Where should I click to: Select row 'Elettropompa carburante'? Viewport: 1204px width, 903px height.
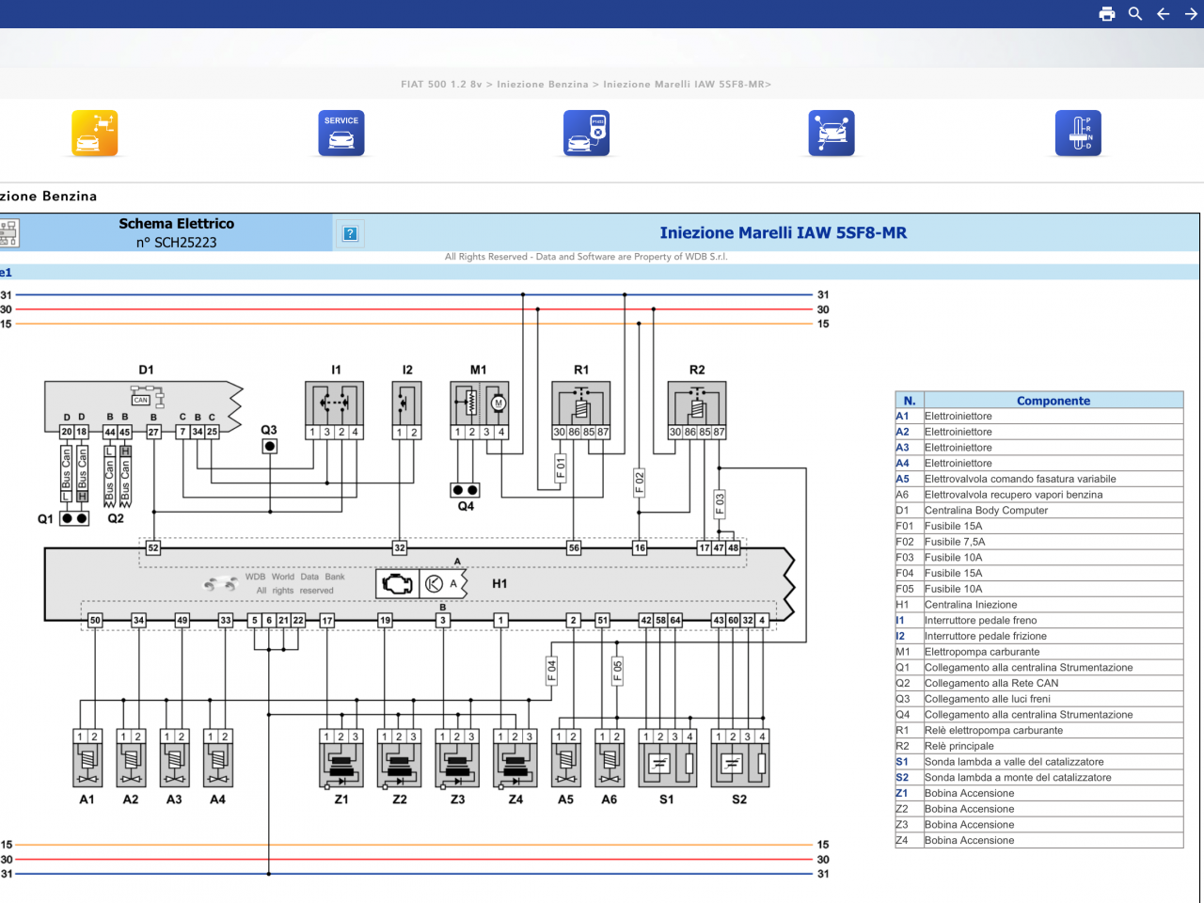pyautogui.click(x=1039, y=652)
